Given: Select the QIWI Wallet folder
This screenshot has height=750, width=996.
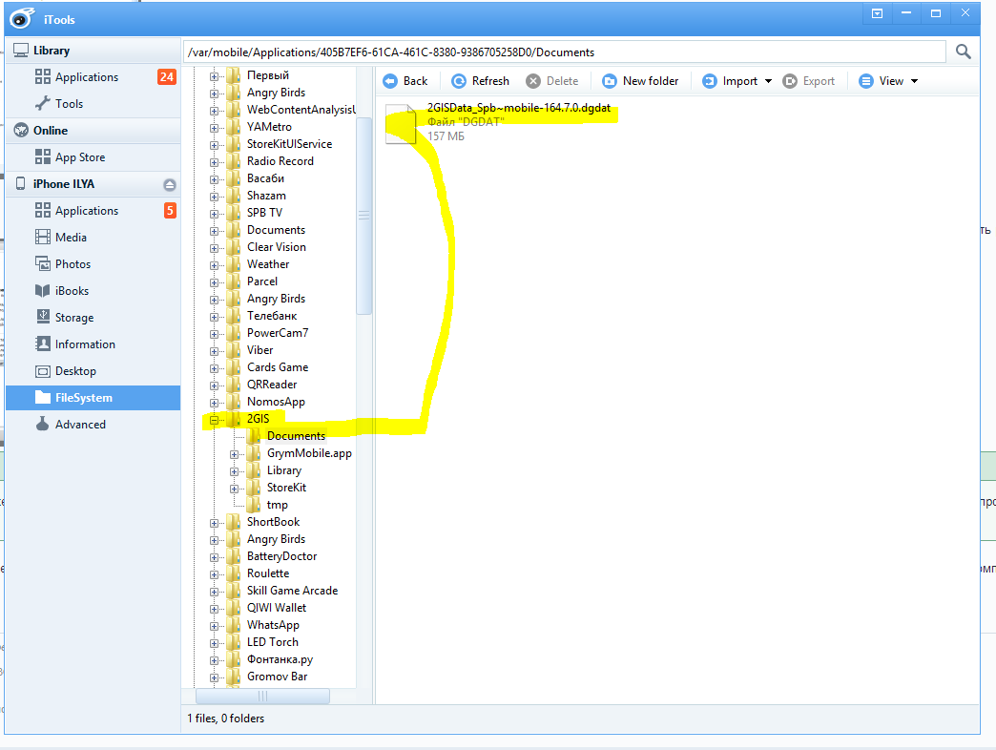Looking at the screenshot, I should [277, 607].
